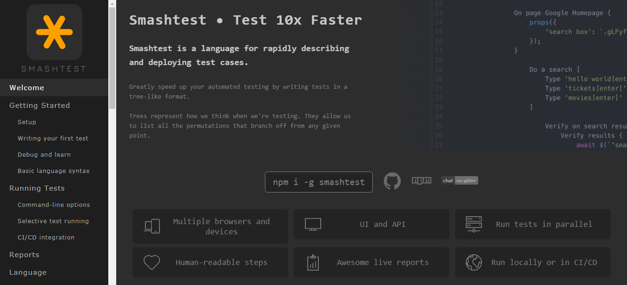Screen dimensions: 627x285
Task: Click the run tests in parallel server icon
Action: click(x=474, y=224)
